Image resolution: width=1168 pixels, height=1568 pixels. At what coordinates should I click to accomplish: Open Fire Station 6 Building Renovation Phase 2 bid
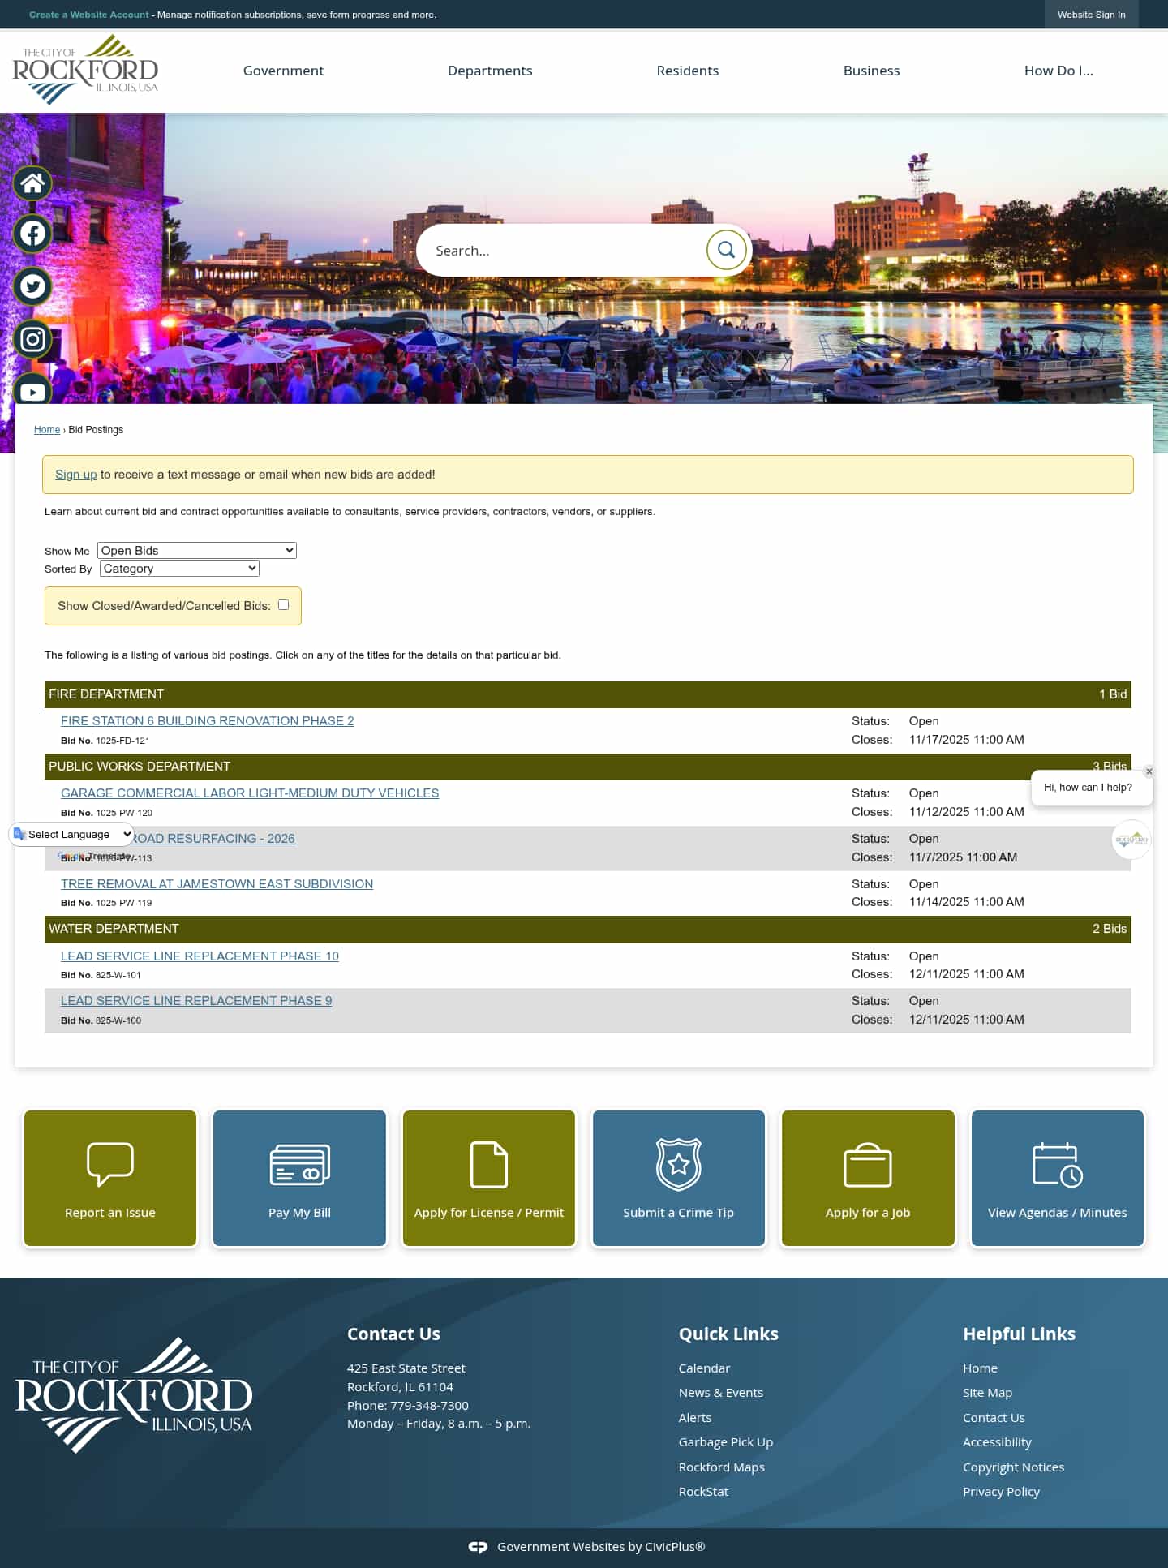click(x=207, y=721)
